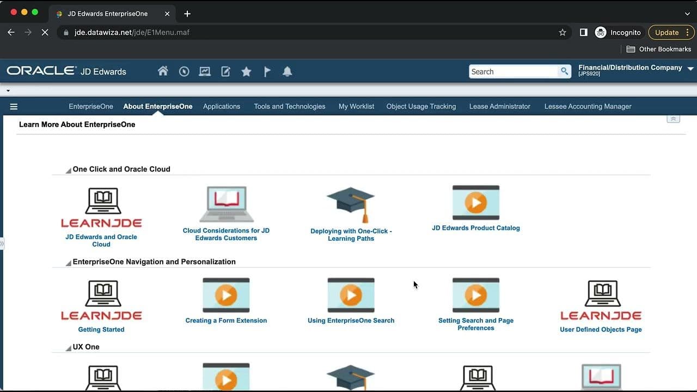Open the Creating a Form Extension link
The width and height of the screenshot is (697, 392).
pyautogui.click(x=226, y=321)
